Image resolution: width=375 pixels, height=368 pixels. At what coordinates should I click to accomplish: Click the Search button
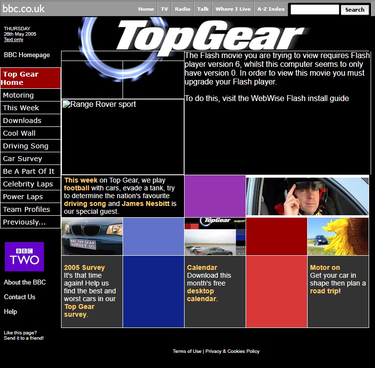click(354, 10)
